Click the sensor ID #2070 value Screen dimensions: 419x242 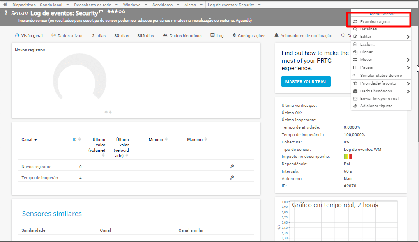[x=350, y=186]
